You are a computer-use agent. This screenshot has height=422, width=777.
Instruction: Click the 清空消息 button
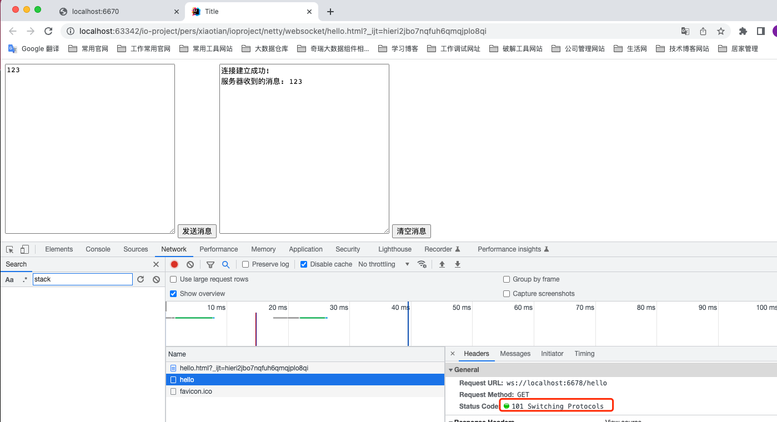(411, 231)
